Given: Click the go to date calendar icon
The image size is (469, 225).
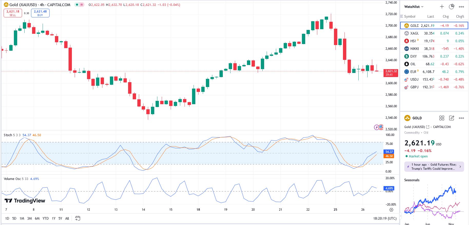Looking at the screenshot, I should click(x=78, y=218).
